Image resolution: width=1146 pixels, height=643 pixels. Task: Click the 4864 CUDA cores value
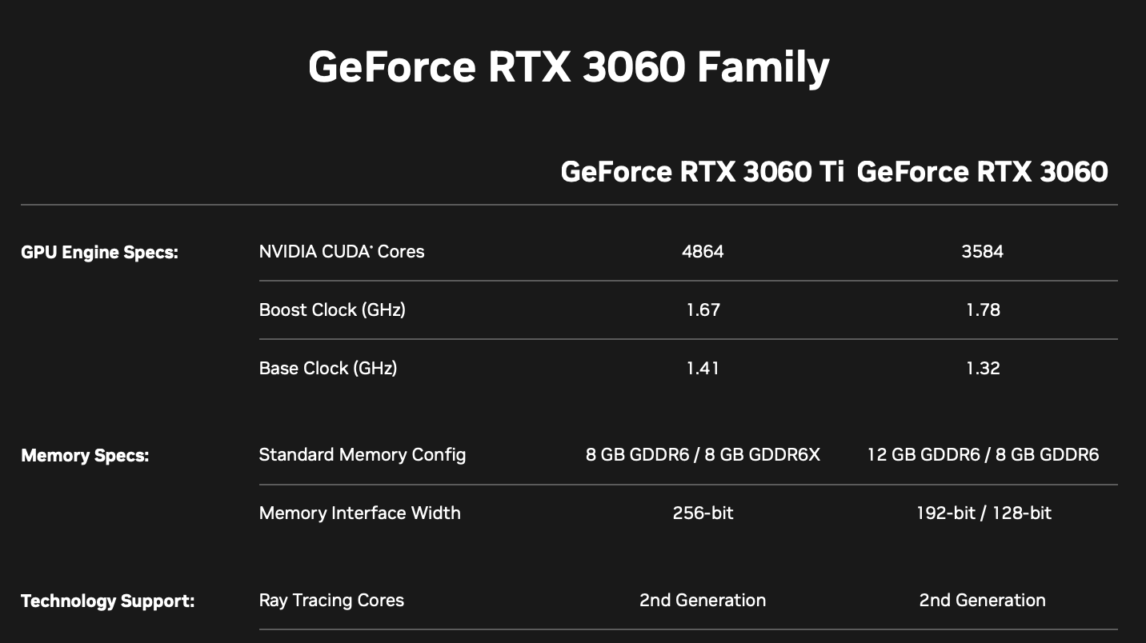click(x=703, y=251)
